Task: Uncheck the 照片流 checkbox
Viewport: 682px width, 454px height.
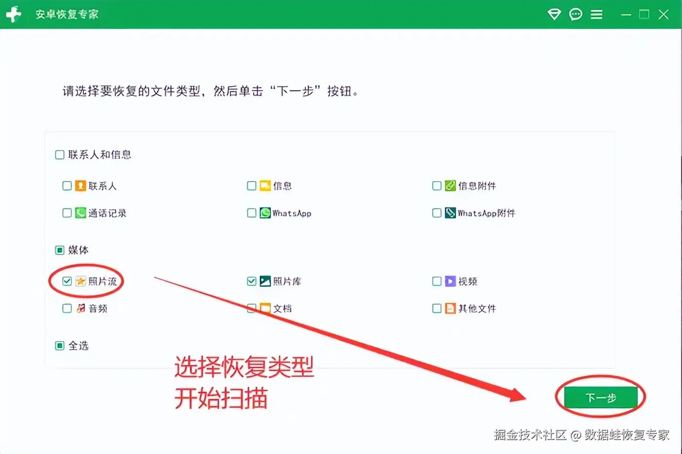Action: coord(67,281)
